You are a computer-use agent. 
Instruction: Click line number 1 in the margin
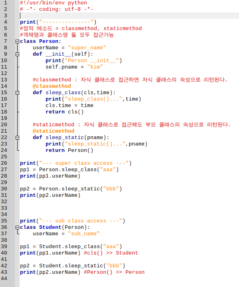point(6,3)
